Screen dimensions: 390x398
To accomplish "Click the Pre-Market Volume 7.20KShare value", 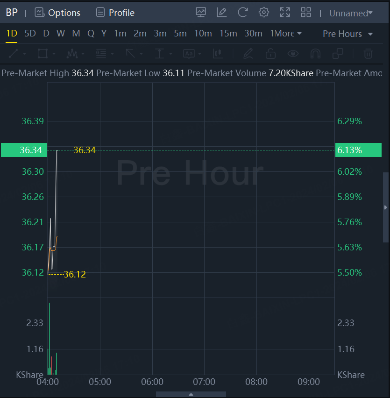I will [x=291, y=73].
